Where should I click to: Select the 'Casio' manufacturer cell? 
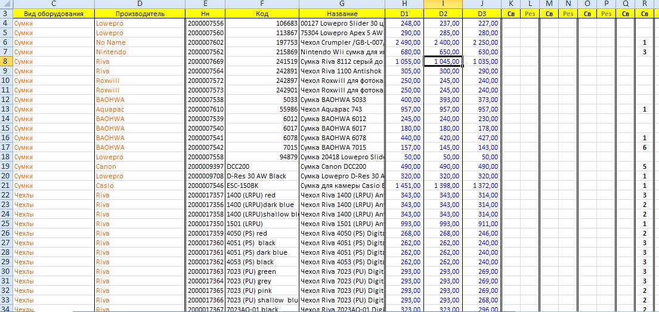140,186
